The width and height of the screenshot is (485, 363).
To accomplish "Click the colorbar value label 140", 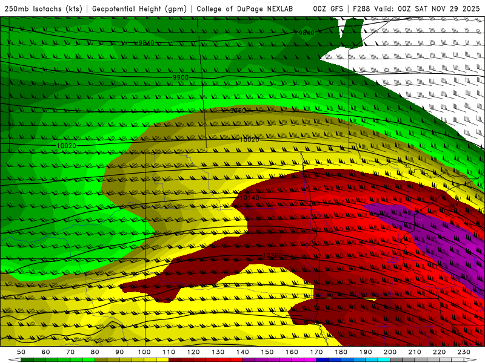I will click(x=243, y=352).
